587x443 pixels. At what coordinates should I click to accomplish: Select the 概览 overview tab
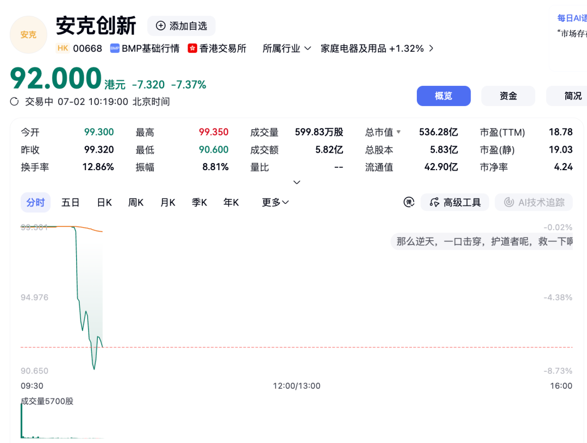(444, 96)
